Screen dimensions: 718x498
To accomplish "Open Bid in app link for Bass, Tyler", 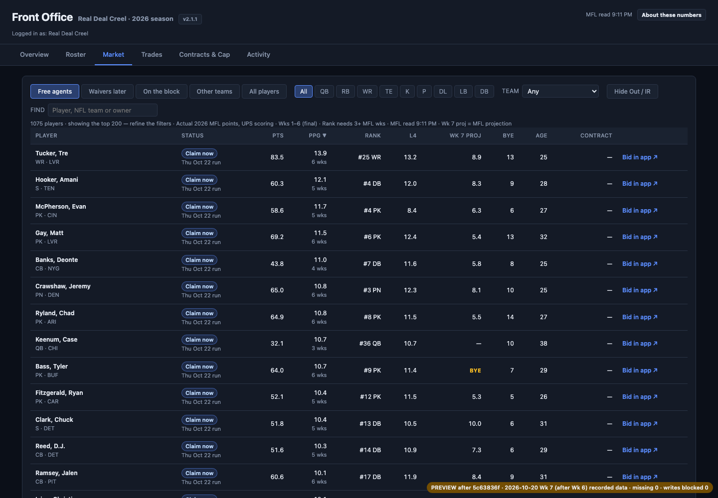I will point(640,371).
